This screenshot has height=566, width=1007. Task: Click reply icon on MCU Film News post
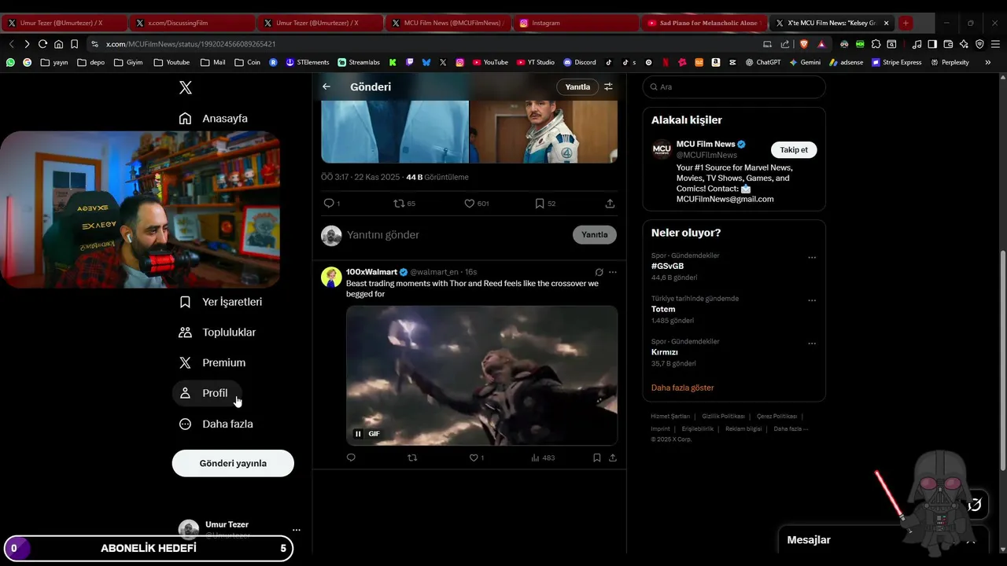click(x=329, y=204)
